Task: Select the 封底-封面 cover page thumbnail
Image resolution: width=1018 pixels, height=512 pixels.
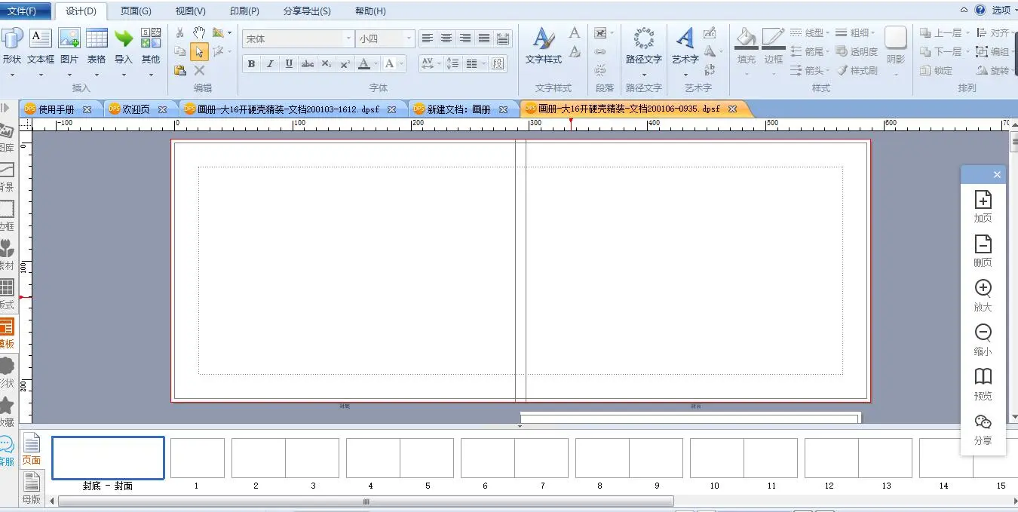Action: point(108,458)
